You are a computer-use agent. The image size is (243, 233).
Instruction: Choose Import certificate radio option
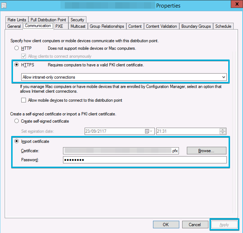pyautogui.click(x=17, y=141)
